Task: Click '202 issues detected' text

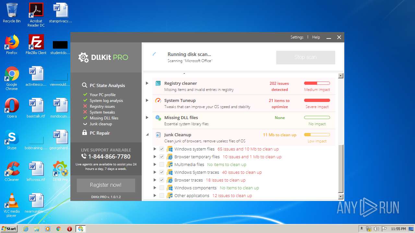Action: (x=279, y=86)
